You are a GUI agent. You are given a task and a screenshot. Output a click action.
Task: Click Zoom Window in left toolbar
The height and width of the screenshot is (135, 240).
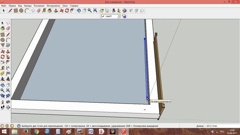pyautogui.click(x=8, y=90)
